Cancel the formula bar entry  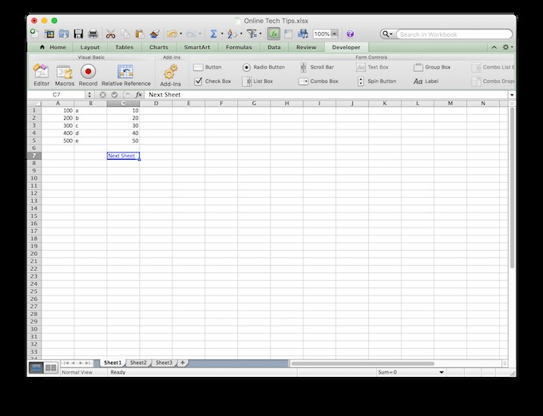103,94
